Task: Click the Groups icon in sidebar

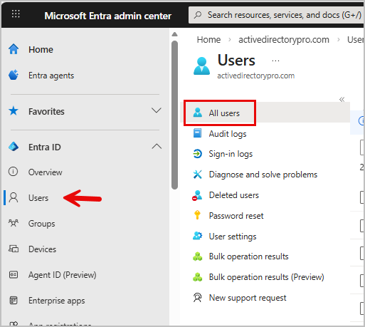Action: pyautogui.click(x=14, y=223)
